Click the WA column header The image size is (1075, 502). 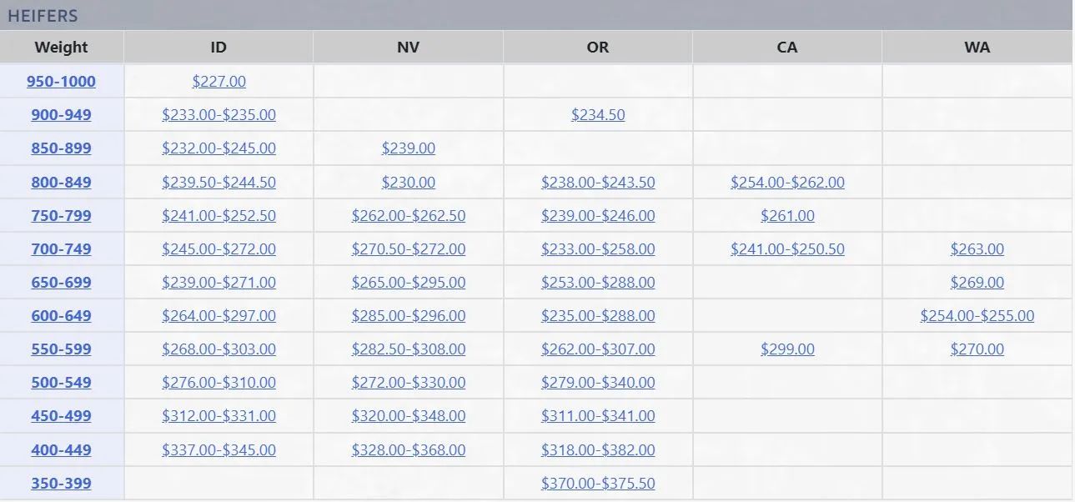(977, 48)
